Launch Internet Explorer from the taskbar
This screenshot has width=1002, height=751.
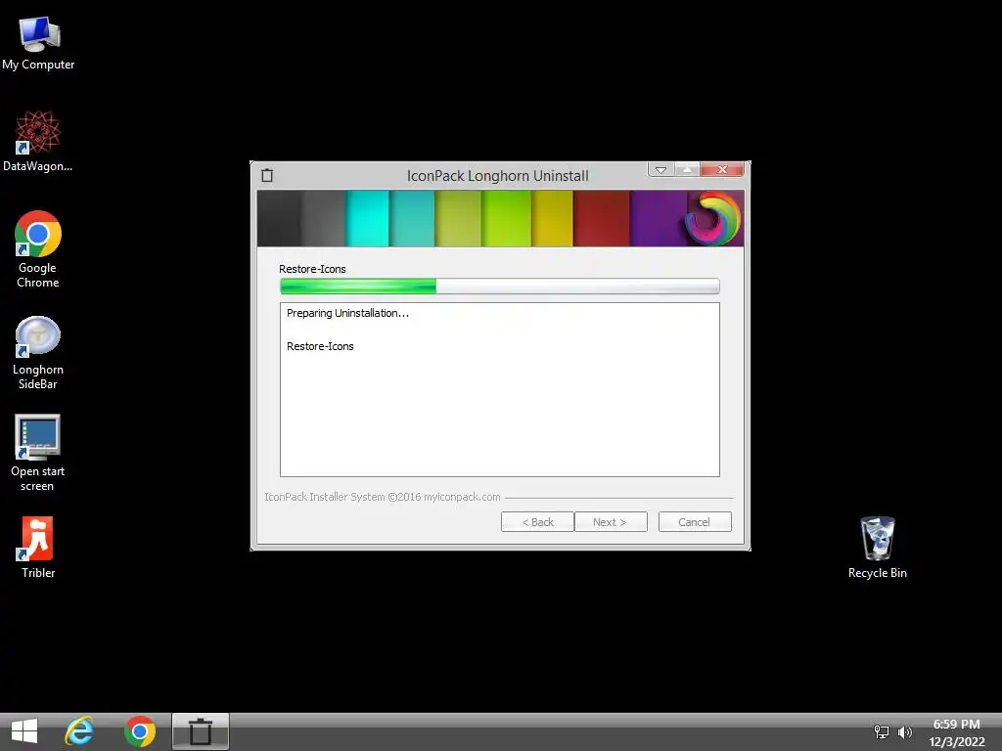(80, 731)
